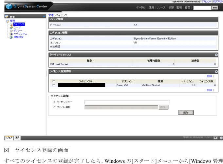223x164 pixels.
Task: Click the ログアウト link
Action: (x=218, y=1)
